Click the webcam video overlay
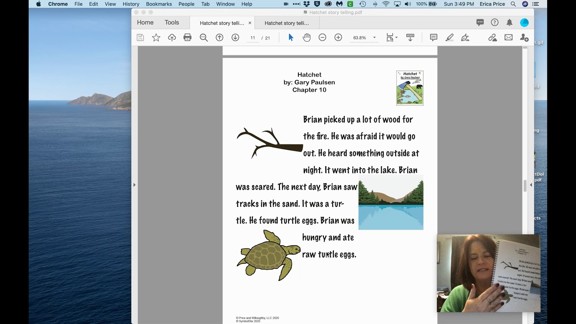Viewport: 576px width, 324px height. pos(489,273)
